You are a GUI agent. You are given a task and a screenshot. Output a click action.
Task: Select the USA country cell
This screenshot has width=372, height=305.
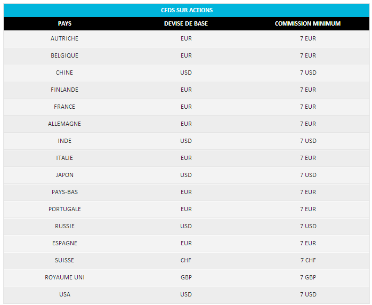tap(64, 294)
